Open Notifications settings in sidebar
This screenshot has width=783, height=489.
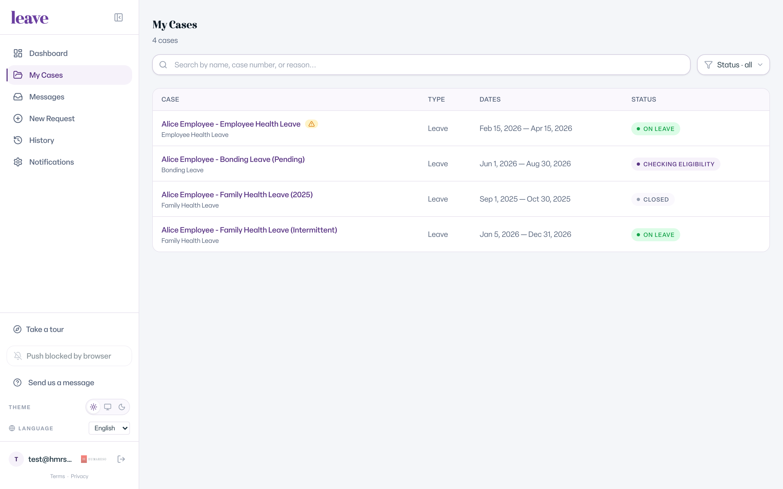coord(69,162)
